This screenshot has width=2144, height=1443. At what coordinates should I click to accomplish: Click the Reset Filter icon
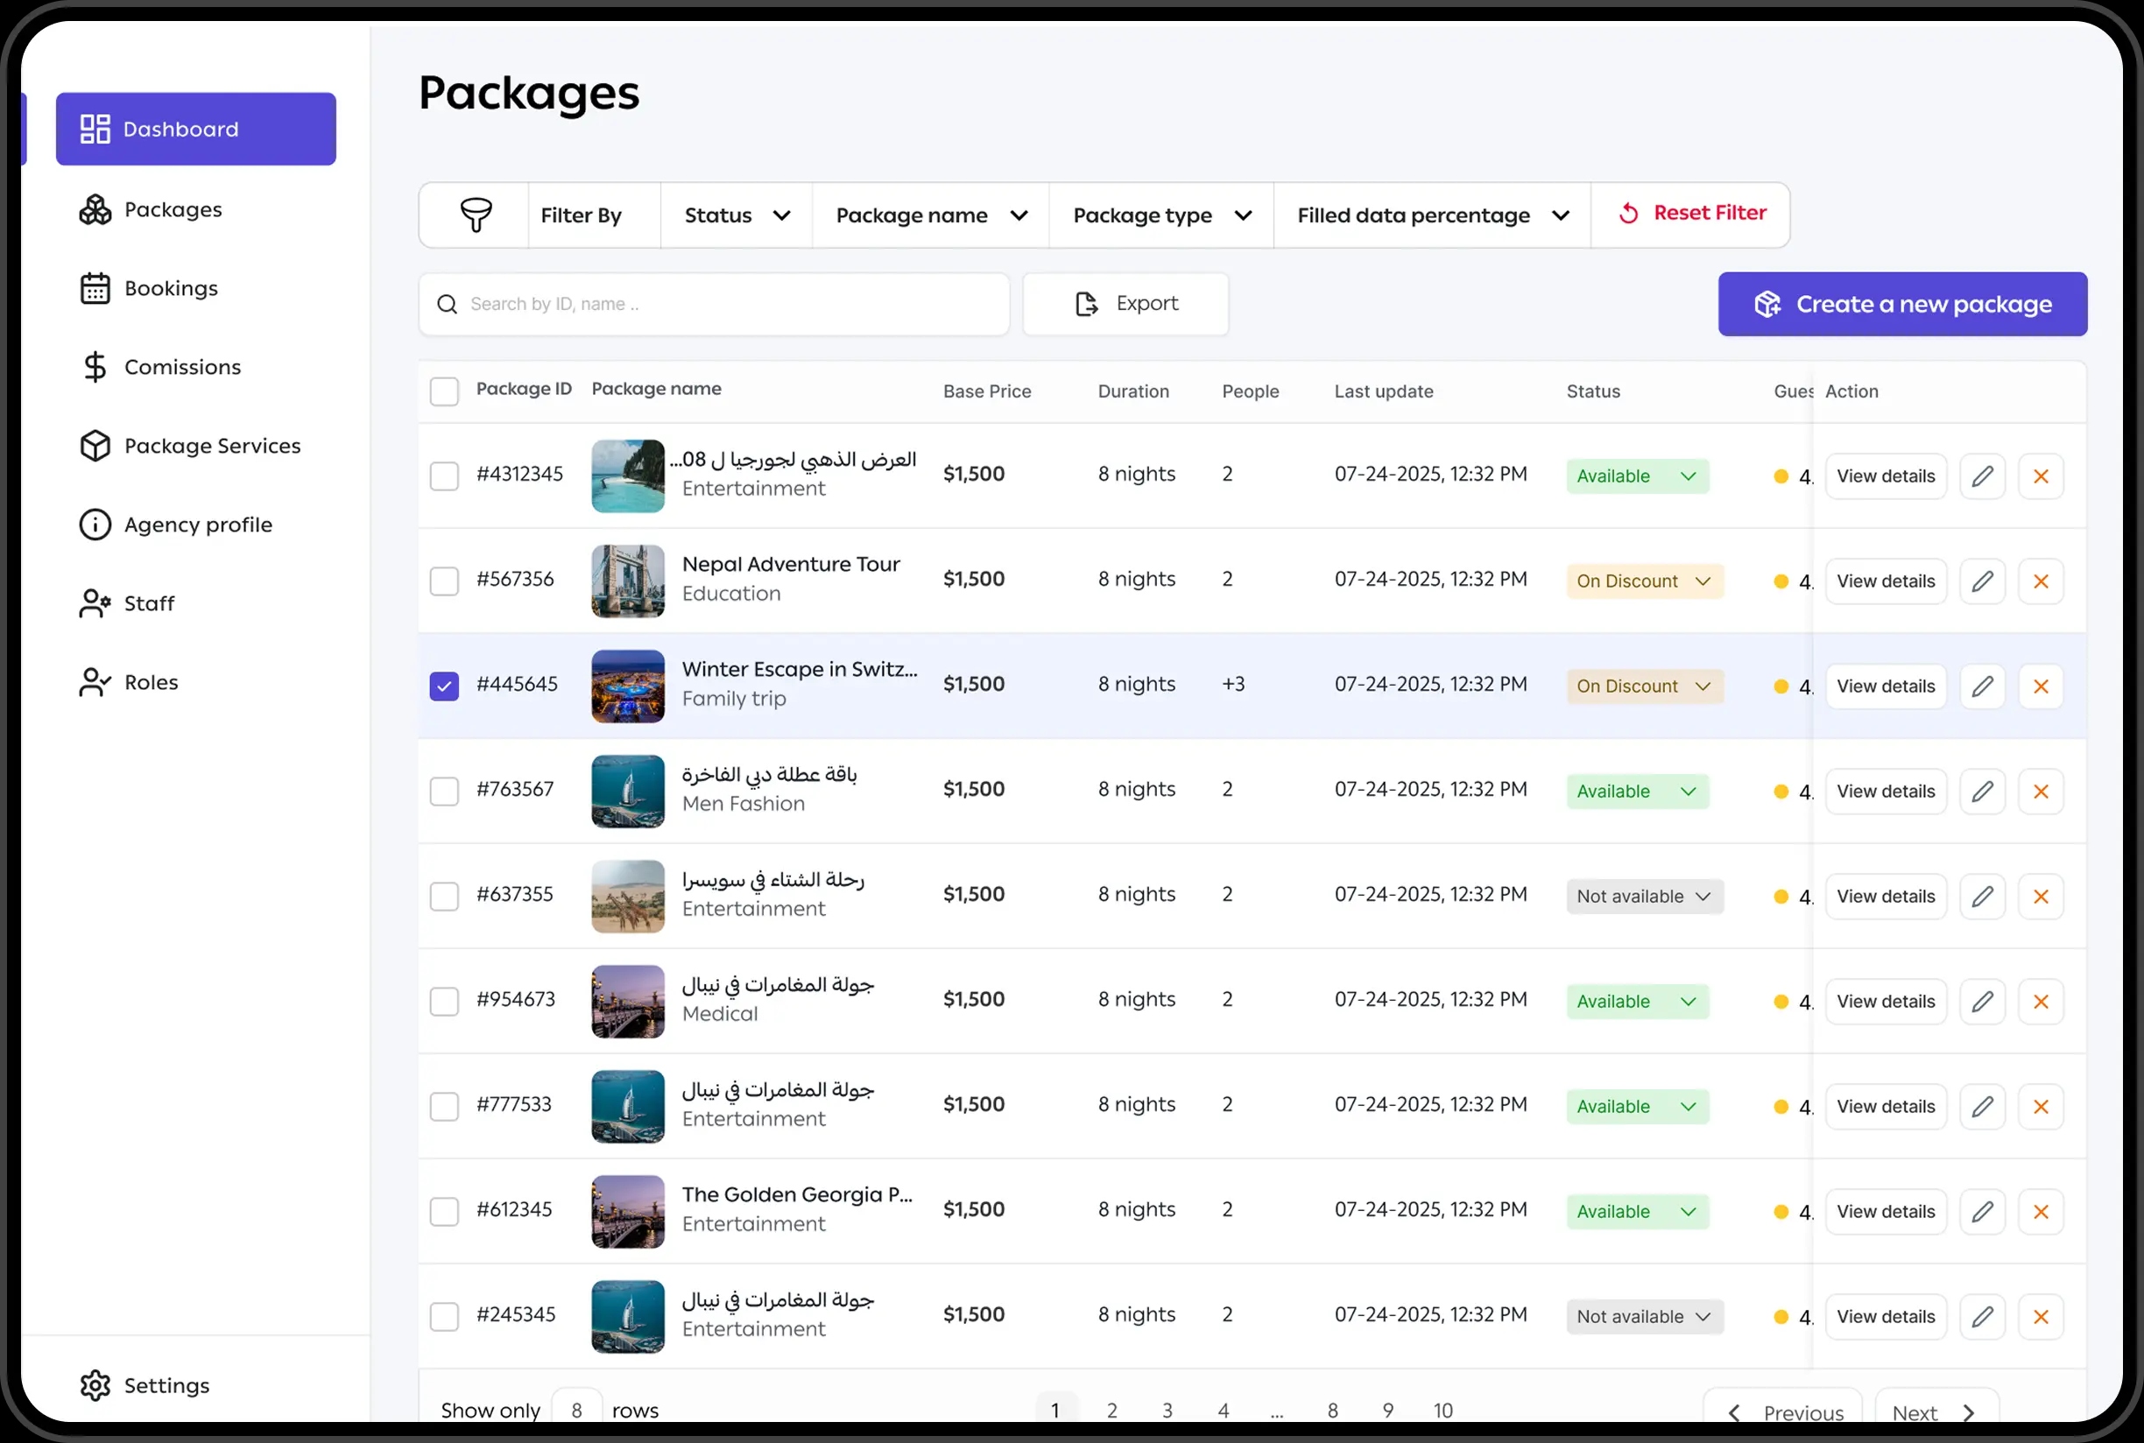coord(1627,214)
